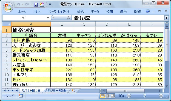Screen dimensions: 171x101
Task: Select the かぼちゃ header cell
Action: pyautogui.click(x=129, y=35)
